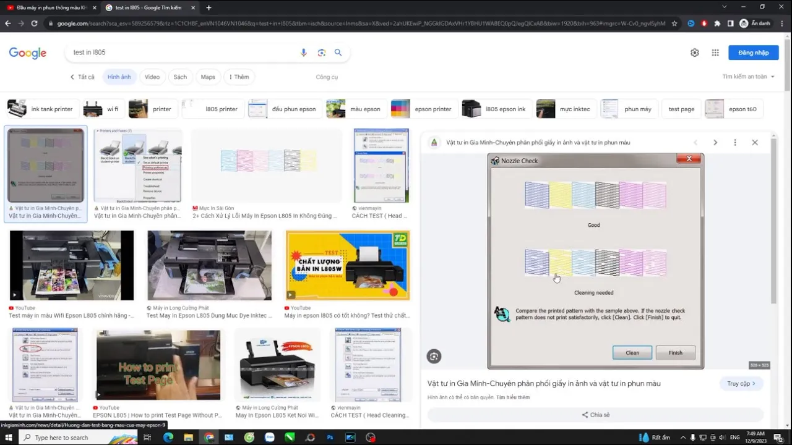This screenshot has height=445, width=792.
Task: Open taskbar clock showing 7:49 AM
Action: coord(755,438)
